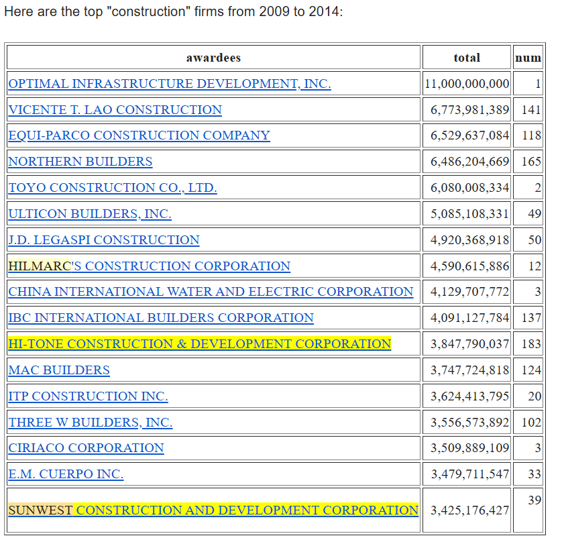This screenshot has width=562, height=544.
Task: Select the total value 3,509,889,109
Action: coord(469,449)
